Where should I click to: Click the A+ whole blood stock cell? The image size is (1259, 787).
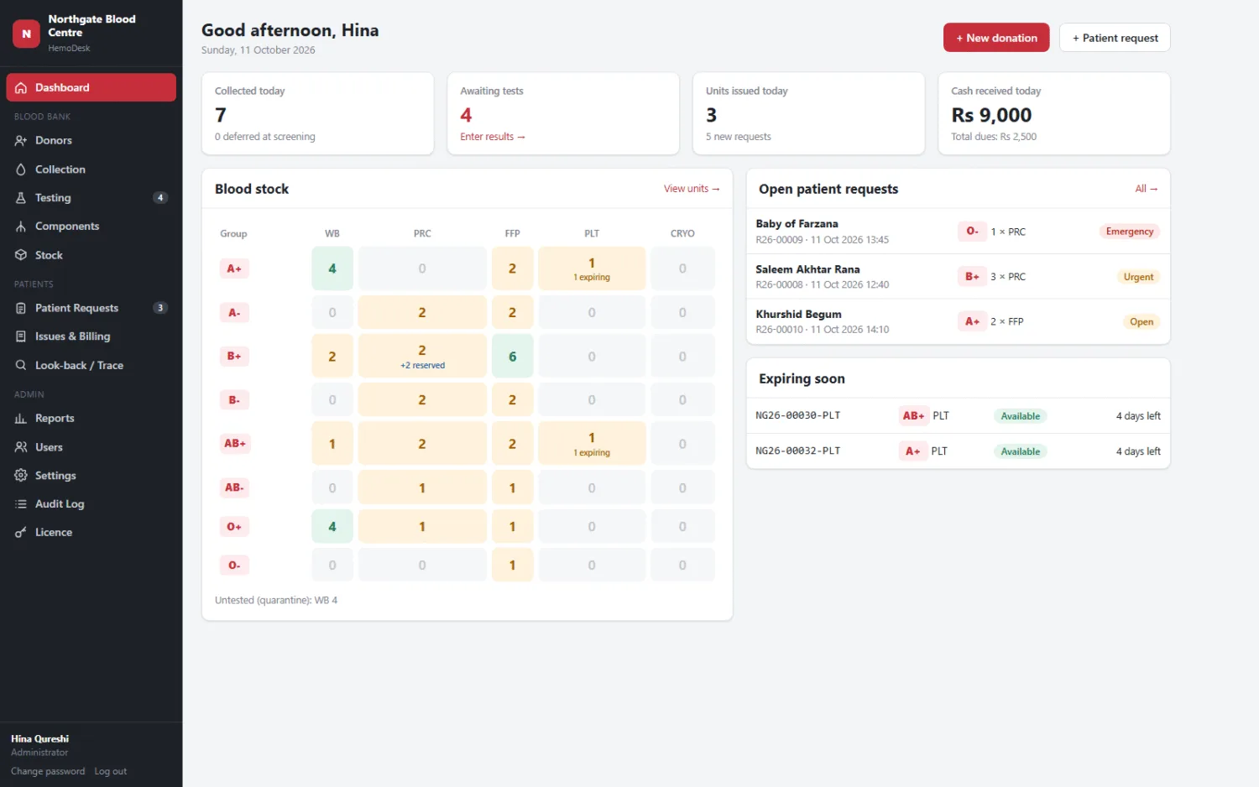tap(332, 268)
